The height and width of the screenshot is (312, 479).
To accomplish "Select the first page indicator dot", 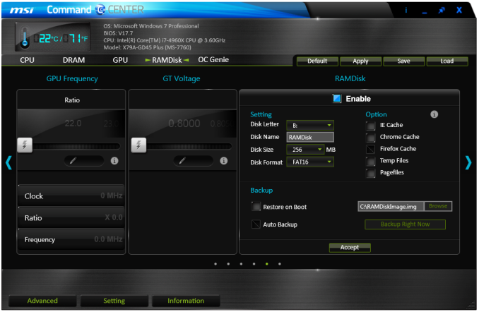I will pos(215,264).
